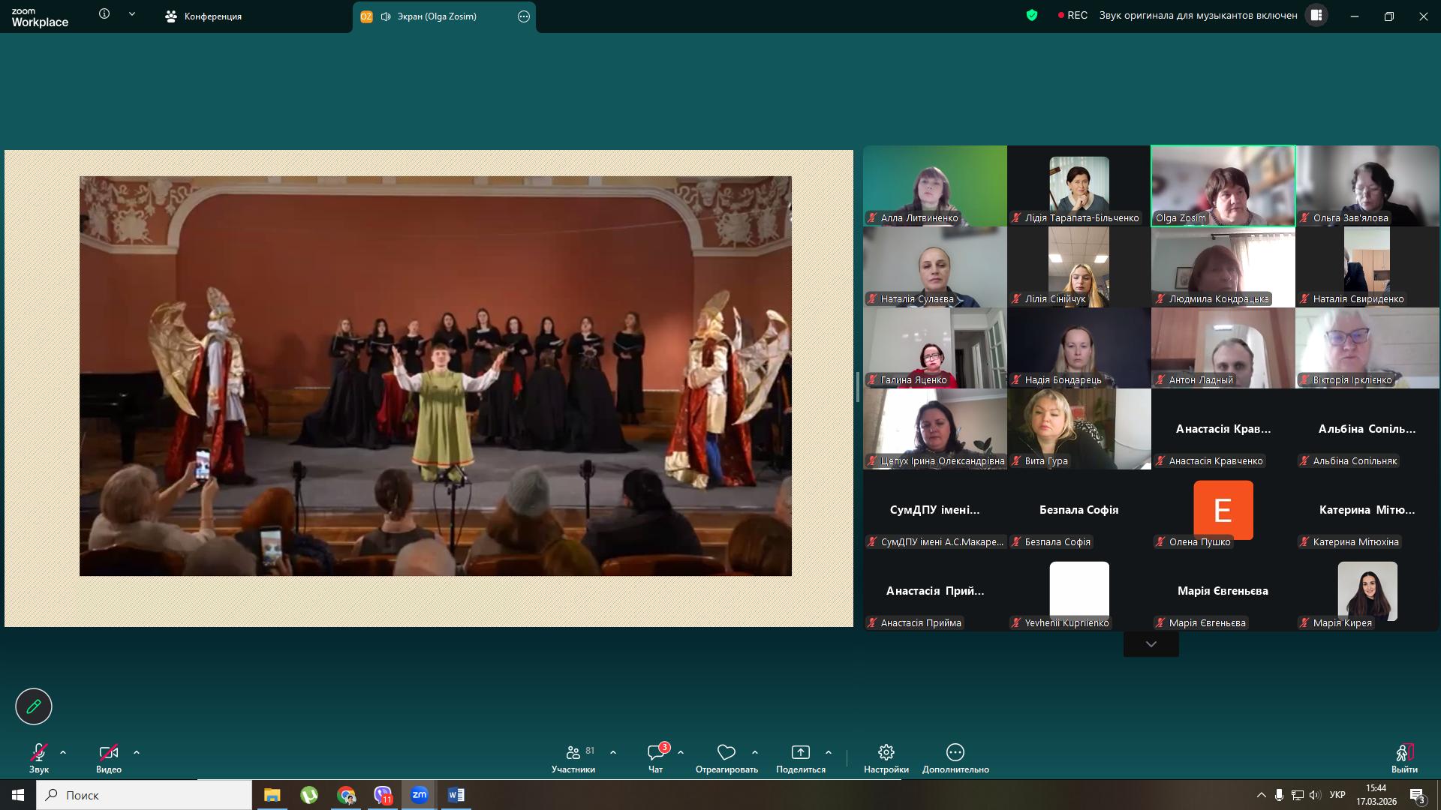The height and width of the screenshot is (810, 1441).
Task: Expand video options arrow next to Видео
Action: pyautogui.click(x=137, y=752)
